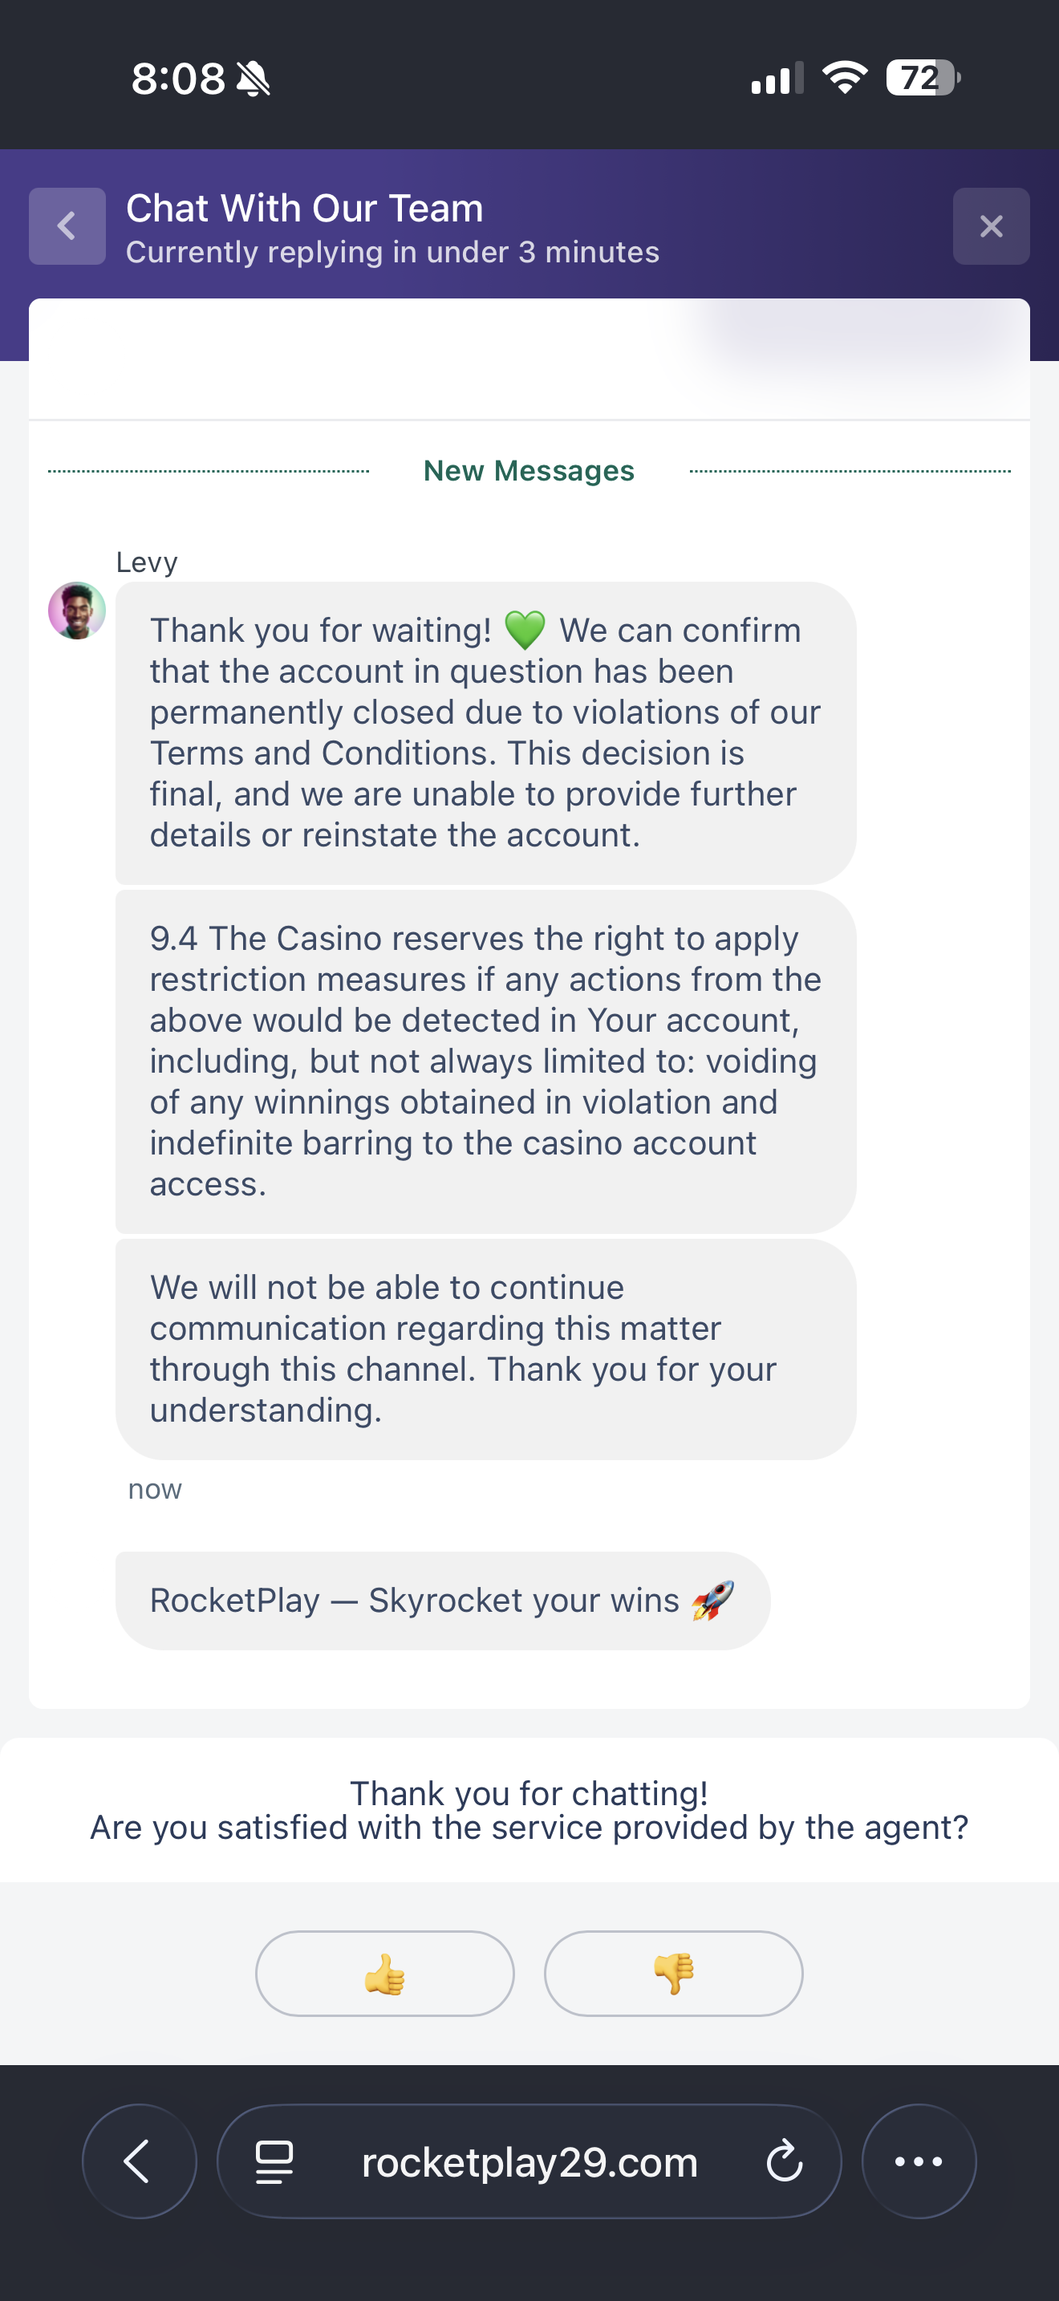Close the chat with the X button

990,226
